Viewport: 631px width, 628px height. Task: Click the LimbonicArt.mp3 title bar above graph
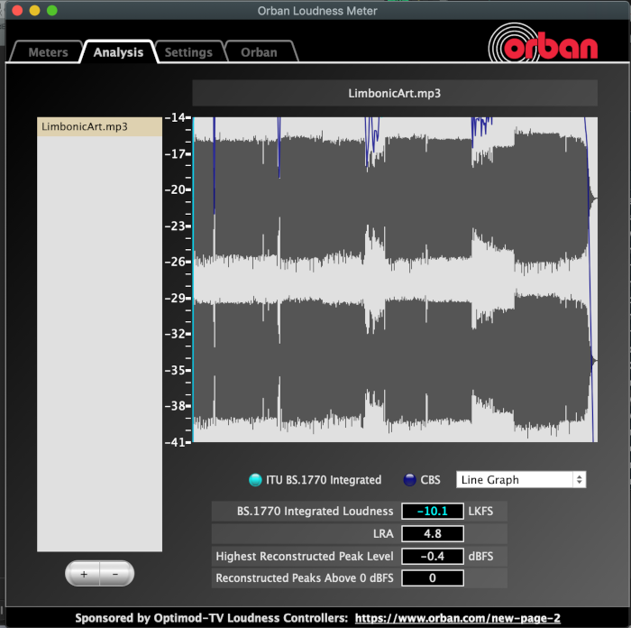(x=395, y=93)
